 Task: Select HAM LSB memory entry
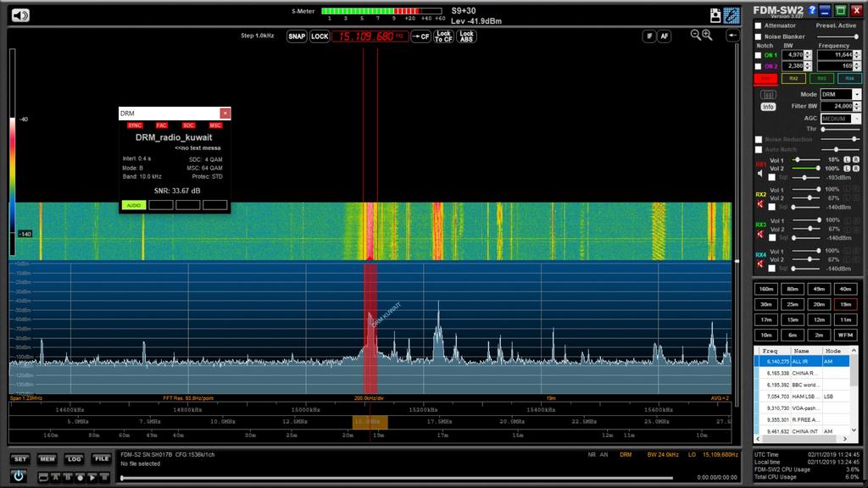coord(802,396)
